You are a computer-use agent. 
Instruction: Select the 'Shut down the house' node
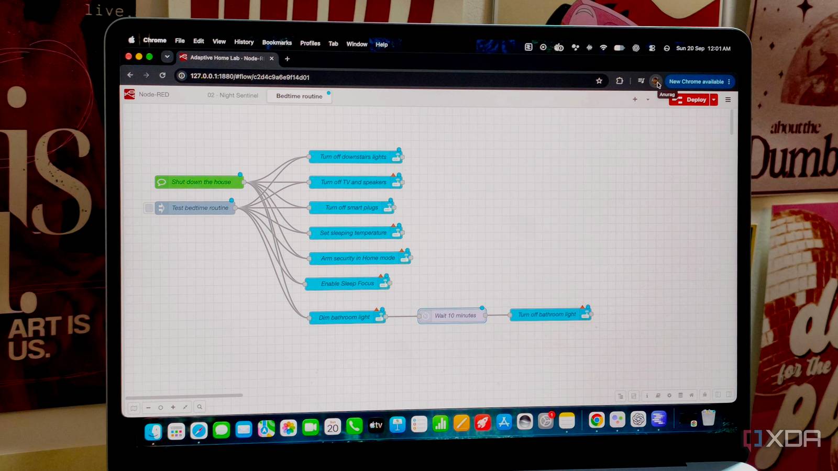(x=199, y=182)
